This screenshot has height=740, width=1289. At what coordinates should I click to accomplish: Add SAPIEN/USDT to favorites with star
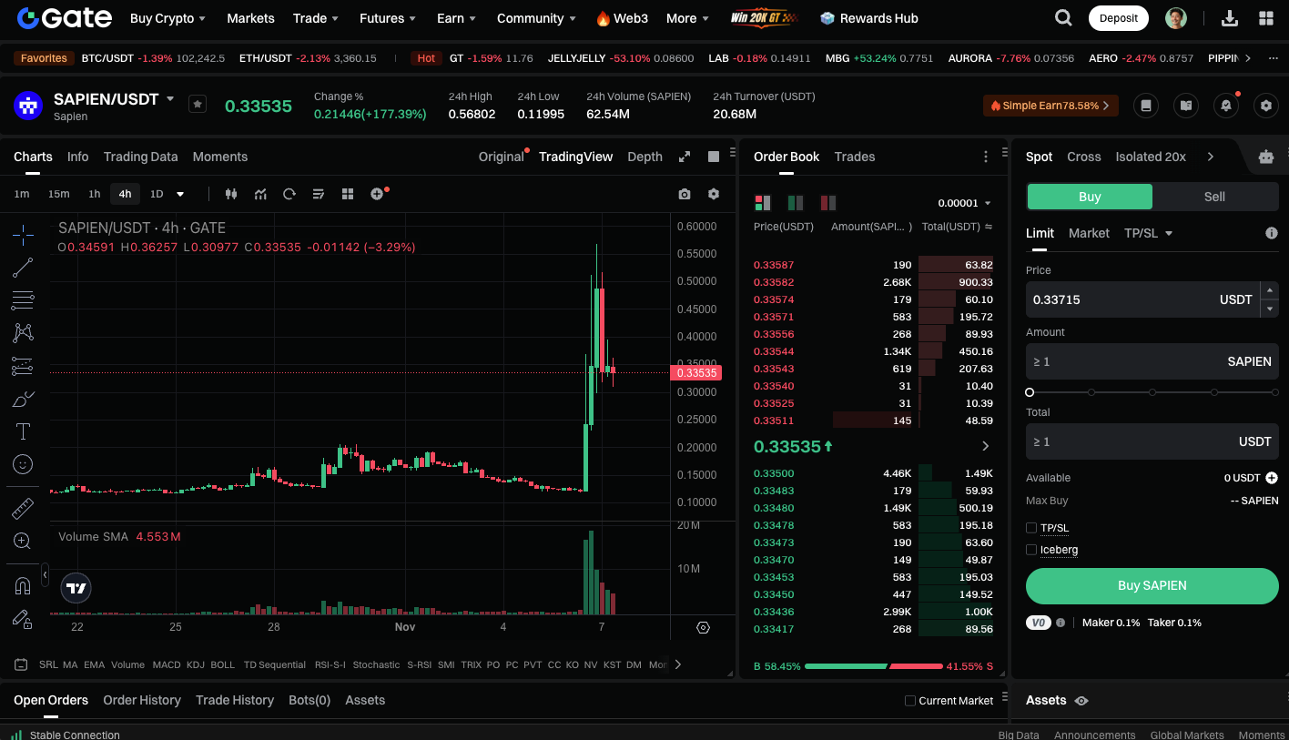click(x=198, y=104)
